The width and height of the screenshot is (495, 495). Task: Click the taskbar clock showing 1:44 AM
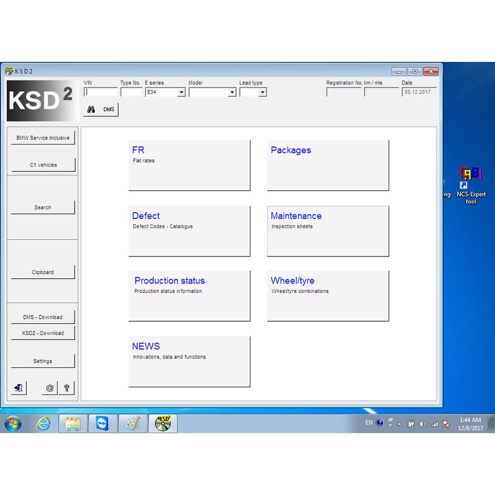click(470, 424)
